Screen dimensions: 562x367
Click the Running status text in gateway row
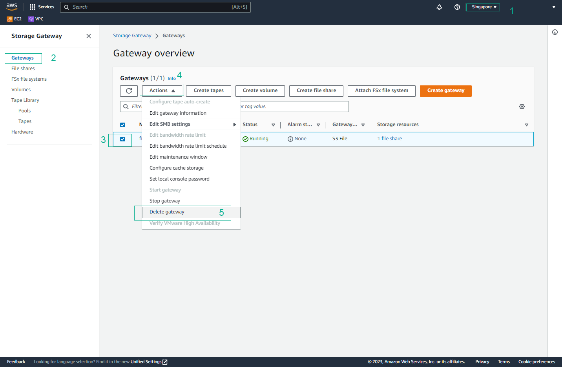click(x=259, y=139)
